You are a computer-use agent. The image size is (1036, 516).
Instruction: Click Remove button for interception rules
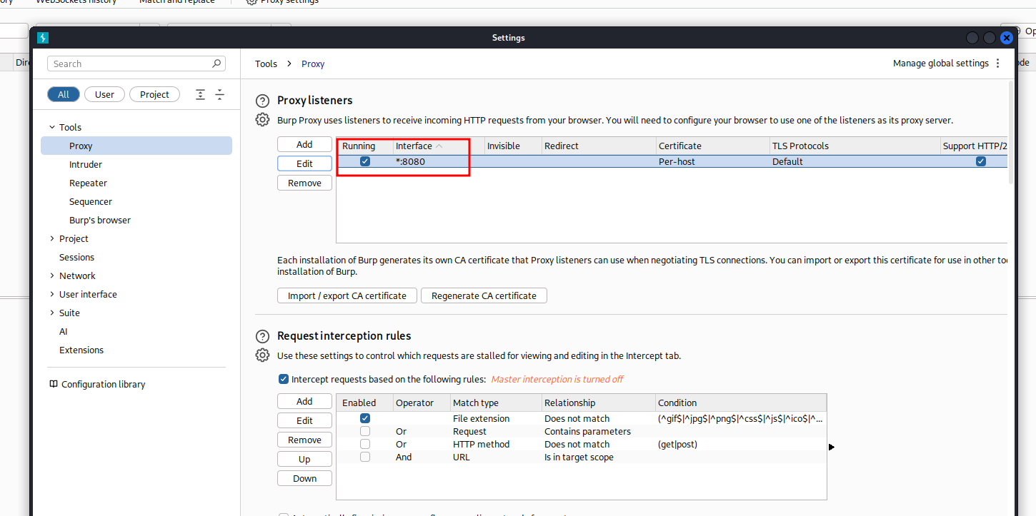[x=304, y=440]
